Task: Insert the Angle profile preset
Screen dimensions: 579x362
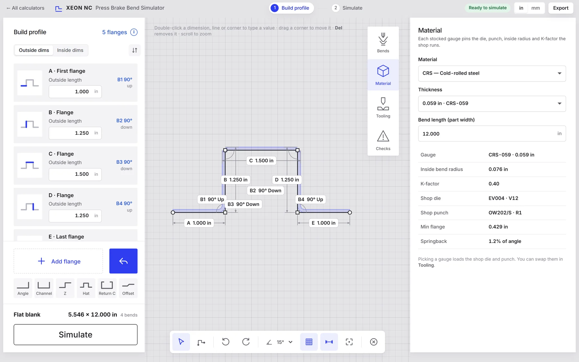Action: [23, 288]
